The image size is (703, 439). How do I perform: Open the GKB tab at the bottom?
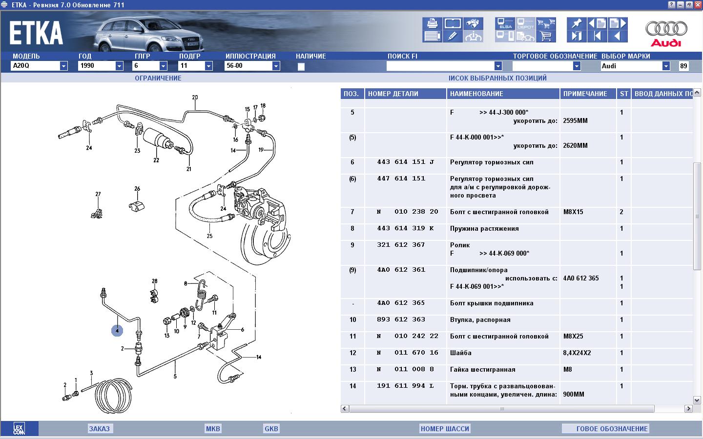click(x=271, y=429)
